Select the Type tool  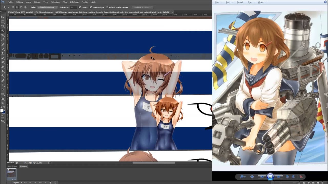point(3,85)
